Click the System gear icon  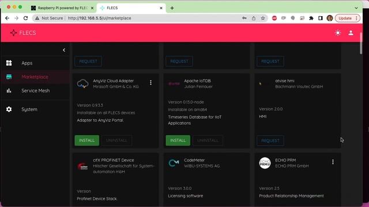(9, 109)
